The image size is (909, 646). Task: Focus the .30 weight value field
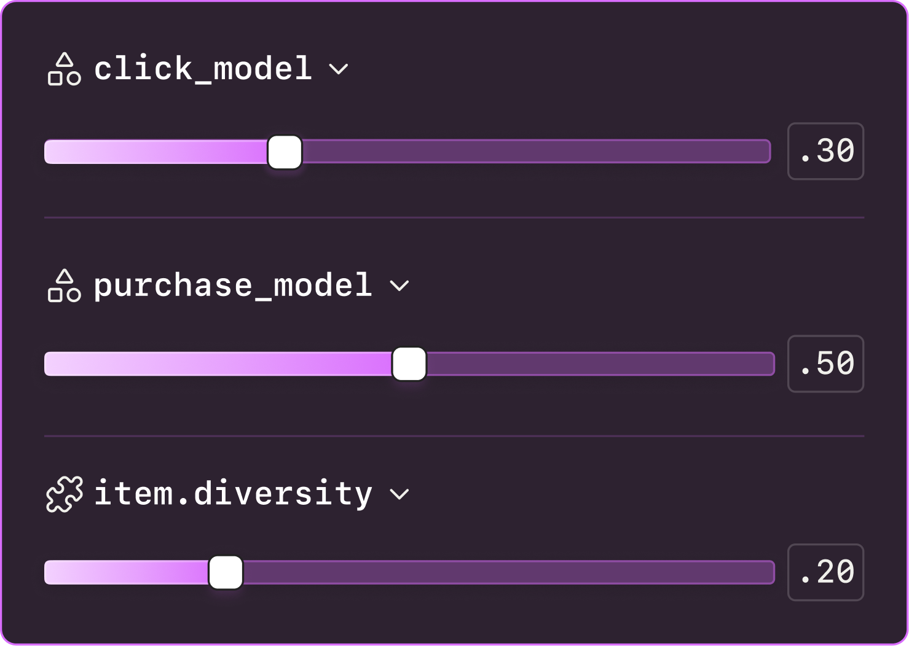pyautogui.click(x=825, y=152)
